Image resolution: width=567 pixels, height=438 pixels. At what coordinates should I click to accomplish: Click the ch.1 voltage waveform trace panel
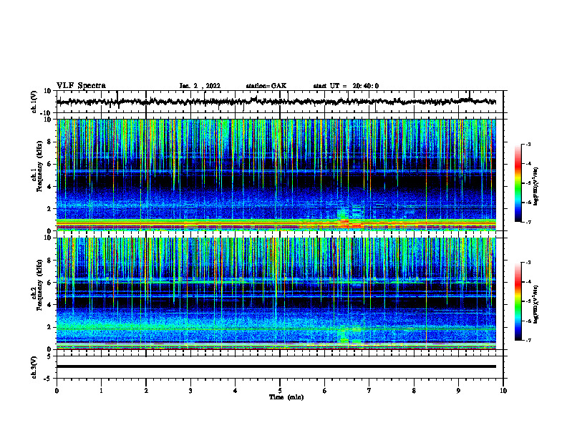coord(280,102)
